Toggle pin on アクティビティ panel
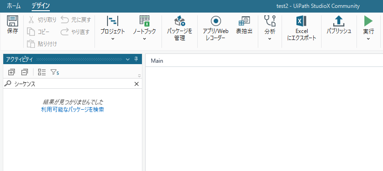This screenshot has height=171, width=383. tap(136, 59)
